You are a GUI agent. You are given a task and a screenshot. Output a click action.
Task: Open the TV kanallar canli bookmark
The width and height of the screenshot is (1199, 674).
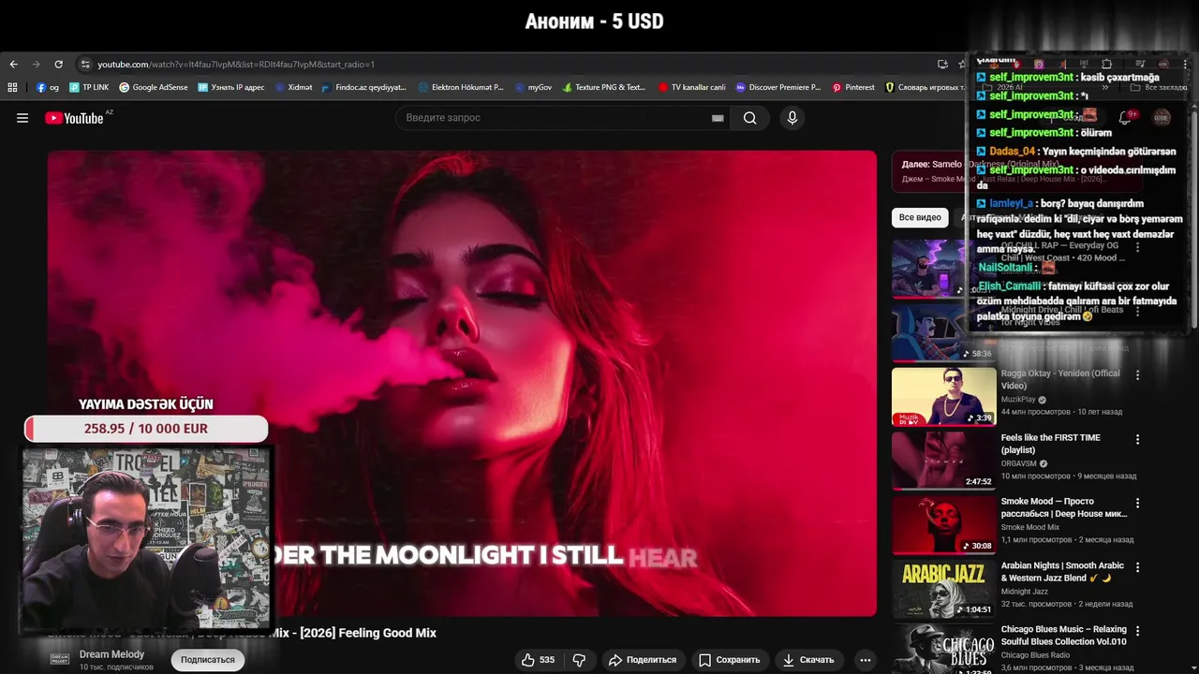click(692, 87)
